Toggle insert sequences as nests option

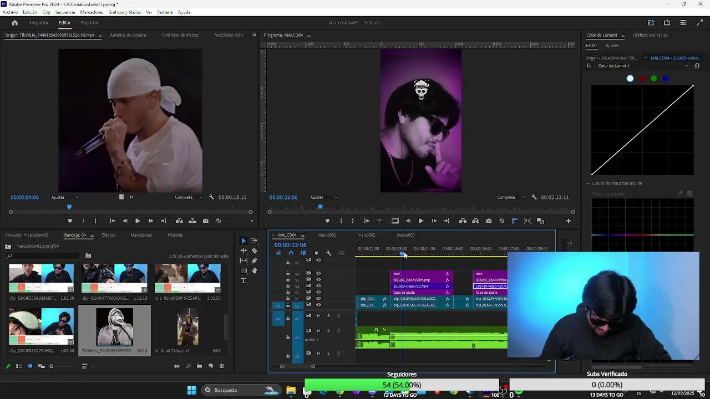(278, 253)
